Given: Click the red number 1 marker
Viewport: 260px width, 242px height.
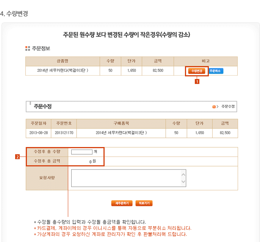Looking at the screenshot, I should [197, 81].
